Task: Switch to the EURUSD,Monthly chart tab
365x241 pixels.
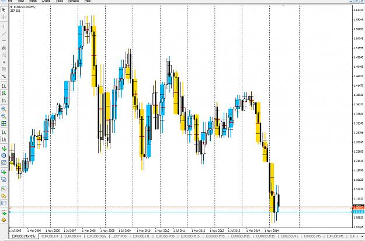Action: point(24,236)
